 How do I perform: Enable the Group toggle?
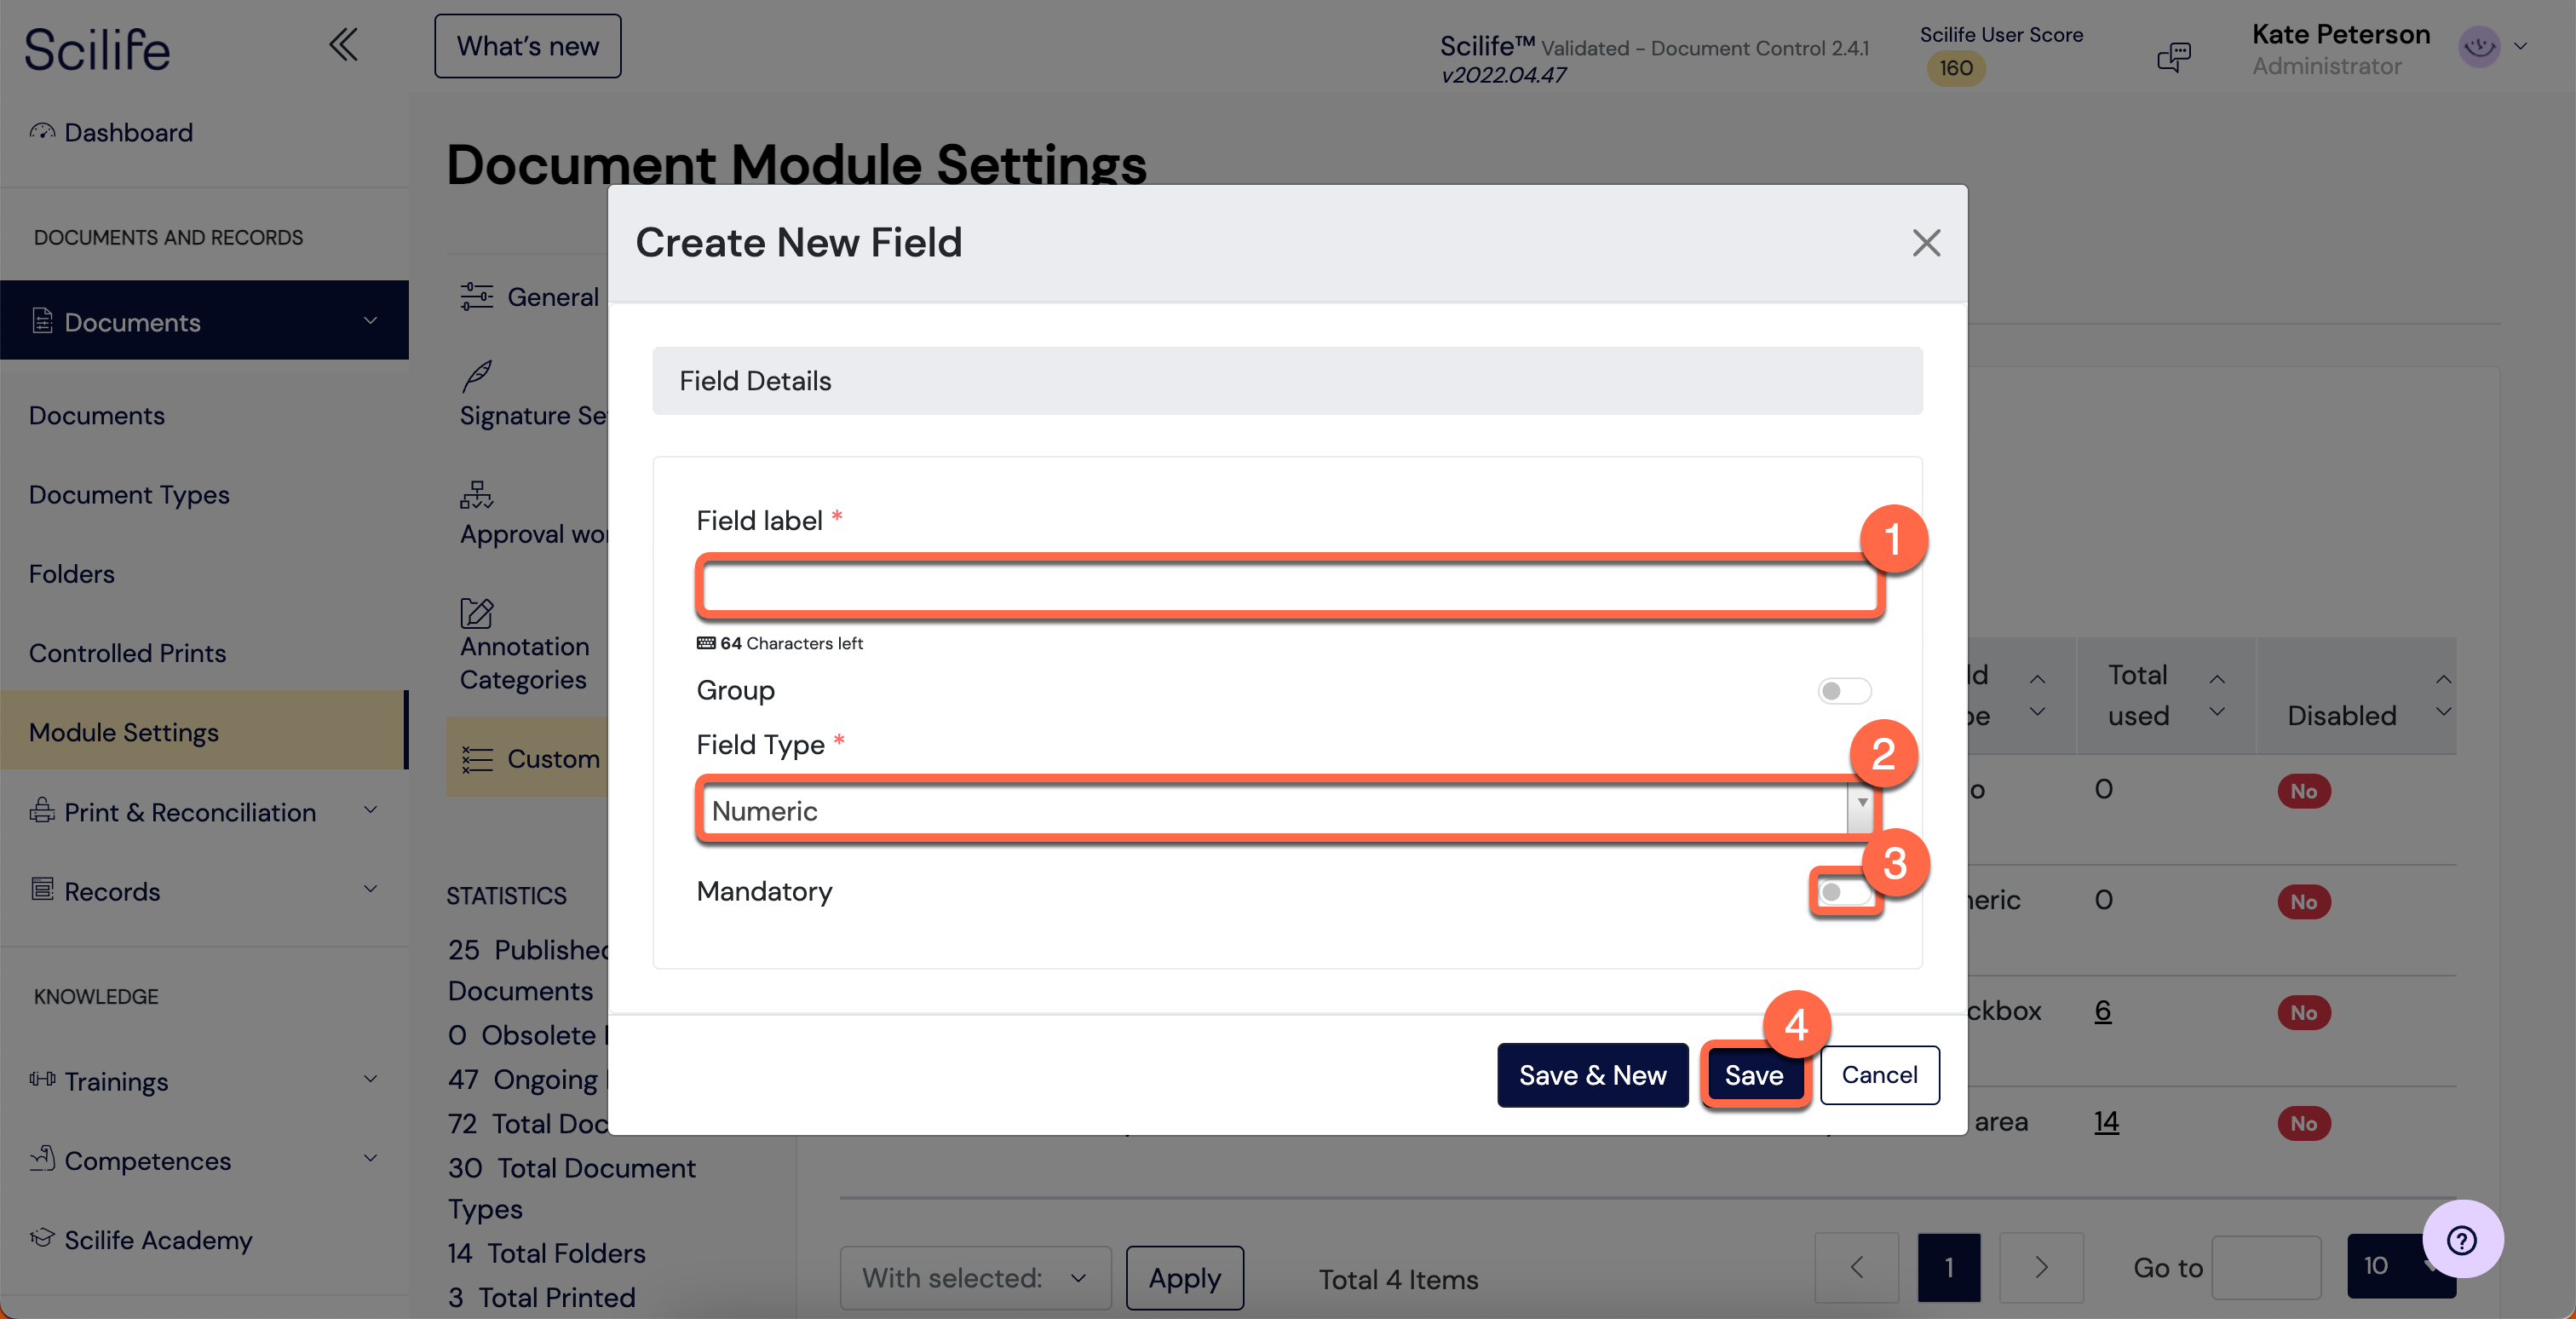pyautogui.click(x=1843, y=690)
